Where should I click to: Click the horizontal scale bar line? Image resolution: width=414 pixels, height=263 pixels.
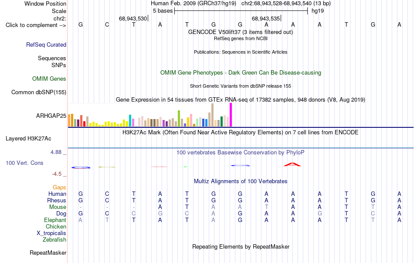click(241, 11)
